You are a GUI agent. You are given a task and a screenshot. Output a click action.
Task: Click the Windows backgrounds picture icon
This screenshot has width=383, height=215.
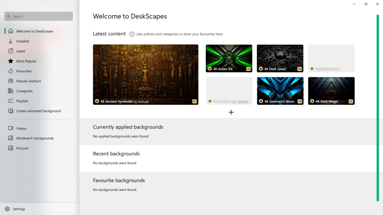point(10,138)
